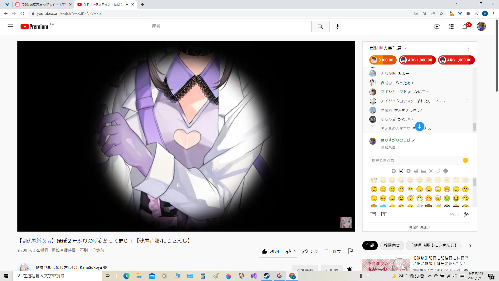499x281 pixels.
Task: Open the first ARS 1,000.00 Super Chat chip
Action: (417, 60)
